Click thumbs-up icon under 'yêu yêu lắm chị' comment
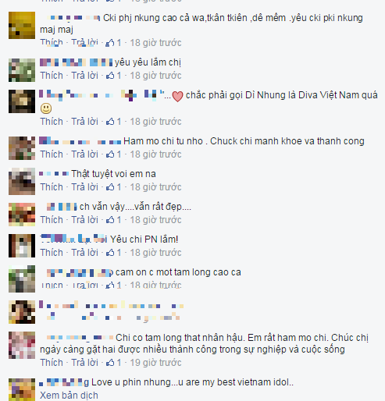This screenshot has height=401, width=385. point(110,76)
